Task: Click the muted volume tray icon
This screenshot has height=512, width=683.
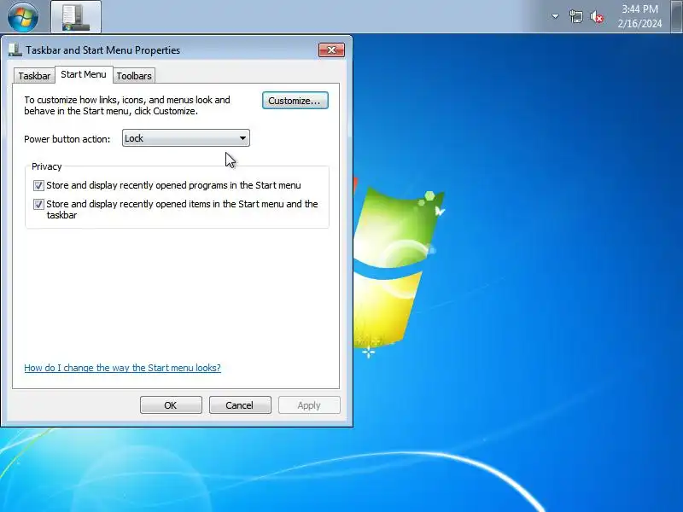Action: [x=597, y=17]
